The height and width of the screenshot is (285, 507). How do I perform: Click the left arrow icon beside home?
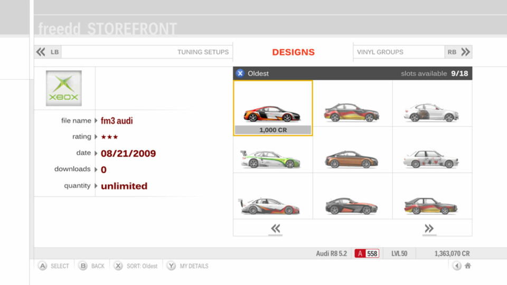[457, 266]
